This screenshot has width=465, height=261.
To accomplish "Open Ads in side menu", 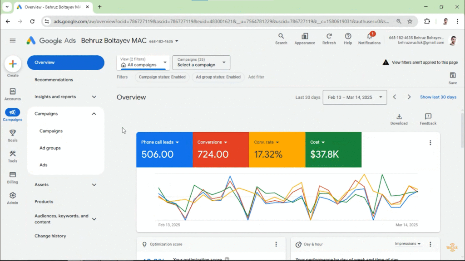I will tap(43, 165).
